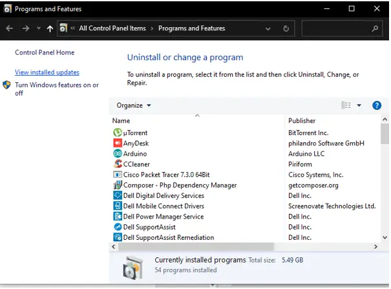The height and width of the screenshot is (289, 391).
Task: Expand the view options dropdown arrow
Action: coord(359,105)
